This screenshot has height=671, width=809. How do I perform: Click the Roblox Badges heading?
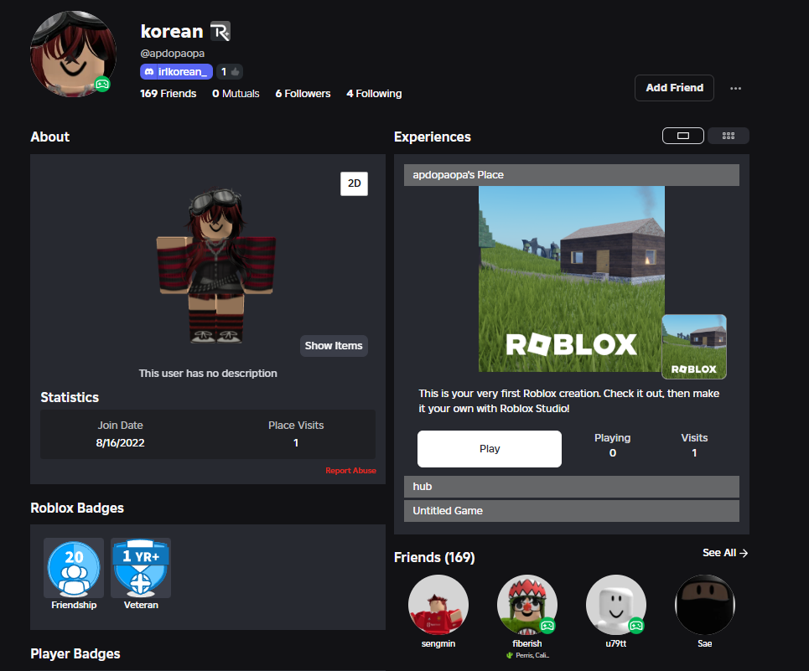pyautogui.click(x=77, y=508)
